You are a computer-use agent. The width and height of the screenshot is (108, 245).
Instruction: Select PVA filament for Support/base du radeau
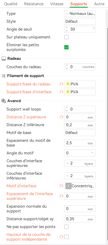point(80,84)
